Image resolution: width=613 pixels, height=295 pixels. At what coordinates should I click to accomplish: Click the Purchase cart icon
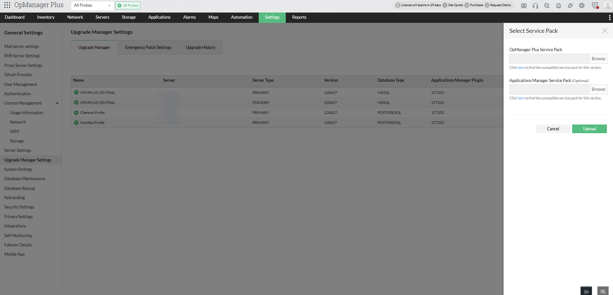467,5
